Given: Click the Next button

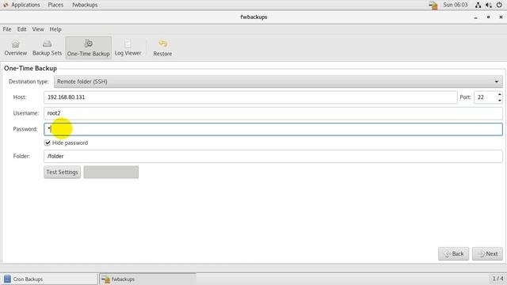Looking at the screenshot, I should [488, 253].
